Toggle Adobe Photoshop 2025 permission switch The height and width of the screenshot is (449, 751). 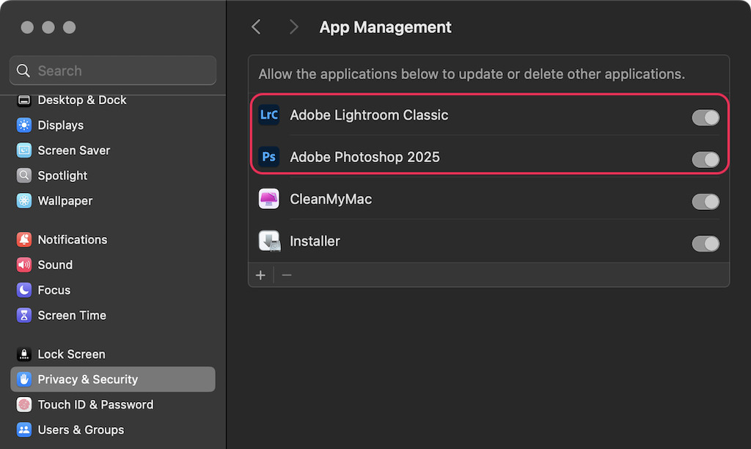705,159
